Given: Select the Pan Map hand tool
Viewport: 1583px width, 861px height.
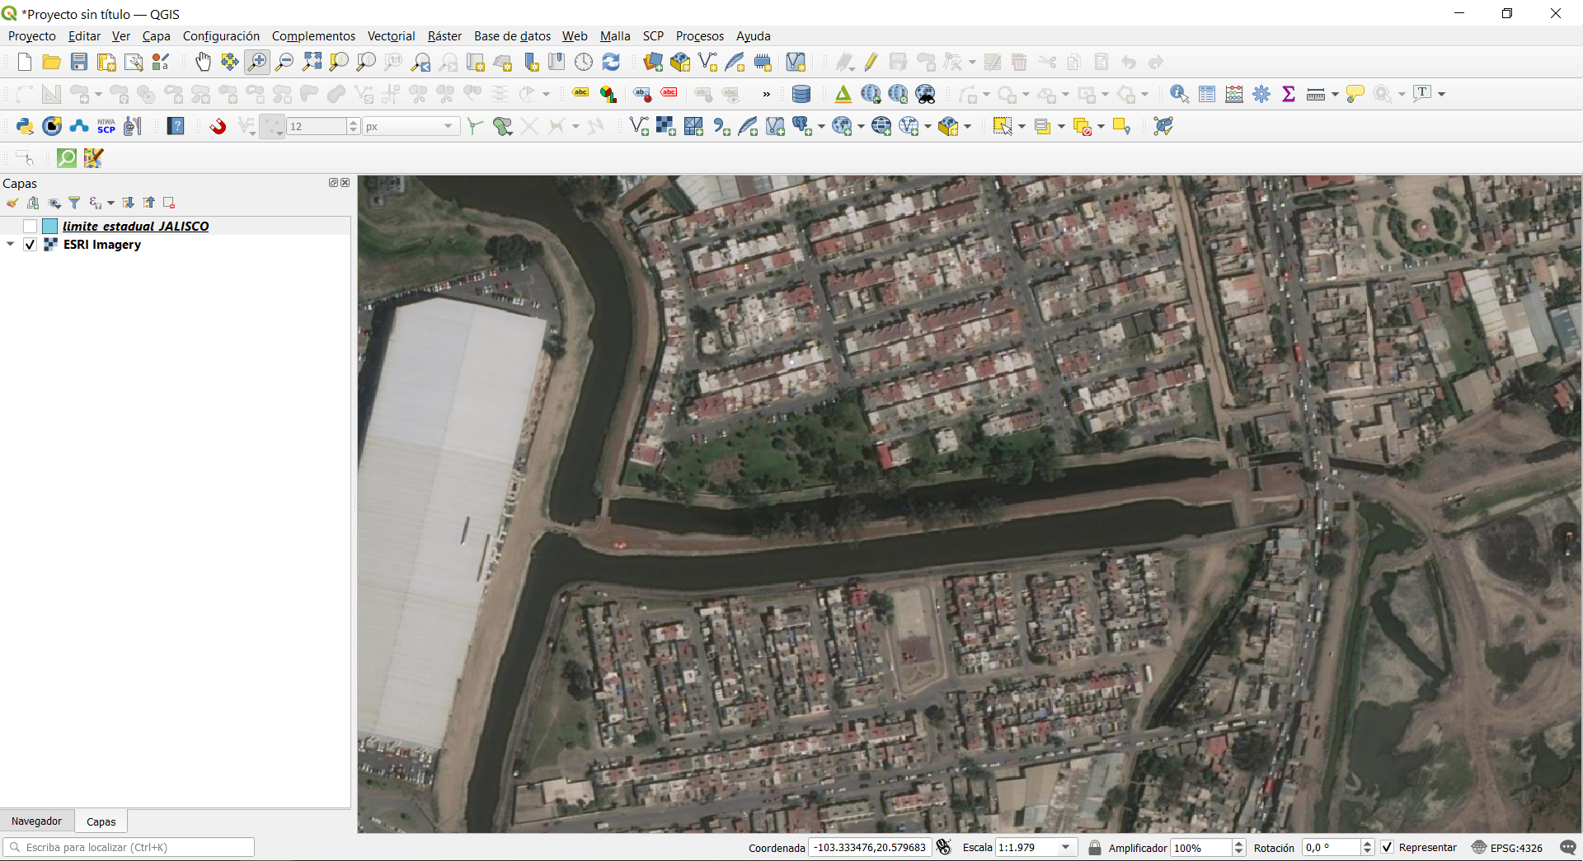Looking at the screenshot, I should pos(203,62).
